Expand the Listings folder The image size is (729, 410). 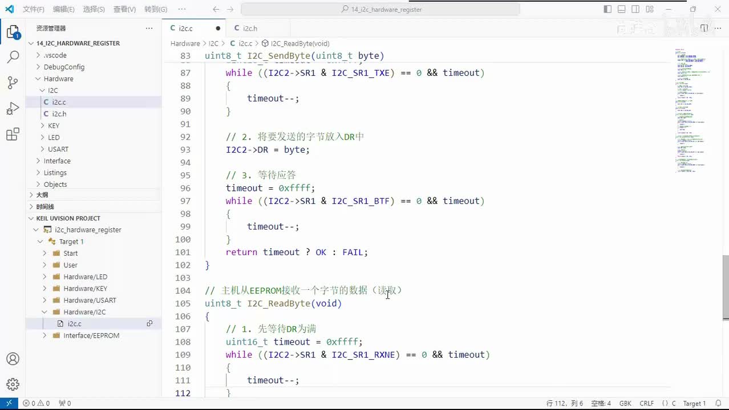click(55, 173)
